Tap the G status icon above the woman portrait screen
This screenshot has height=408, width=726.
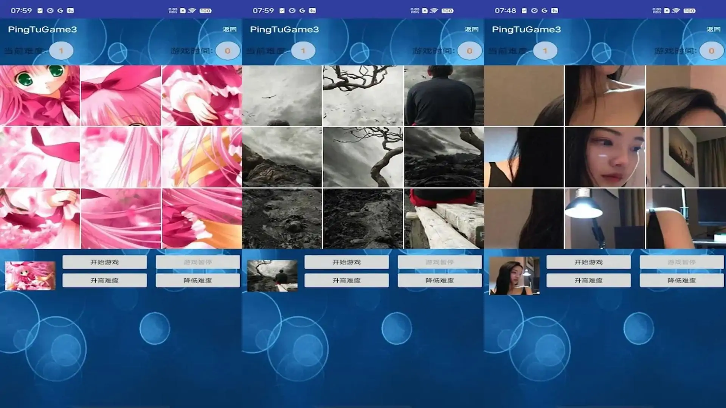coord(544,11)
